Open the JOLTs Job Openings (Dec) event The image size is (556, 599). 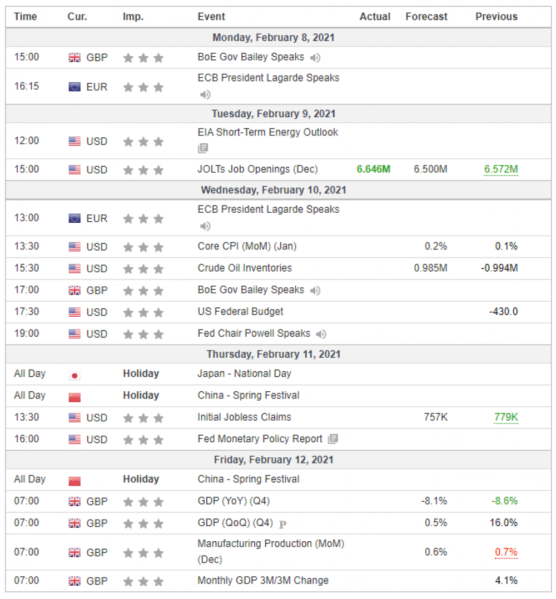click(257, 169)
